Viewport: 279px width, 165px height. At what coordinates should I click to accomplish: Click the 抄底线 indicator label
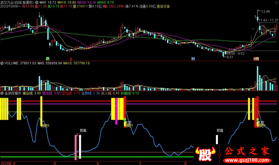127,93
